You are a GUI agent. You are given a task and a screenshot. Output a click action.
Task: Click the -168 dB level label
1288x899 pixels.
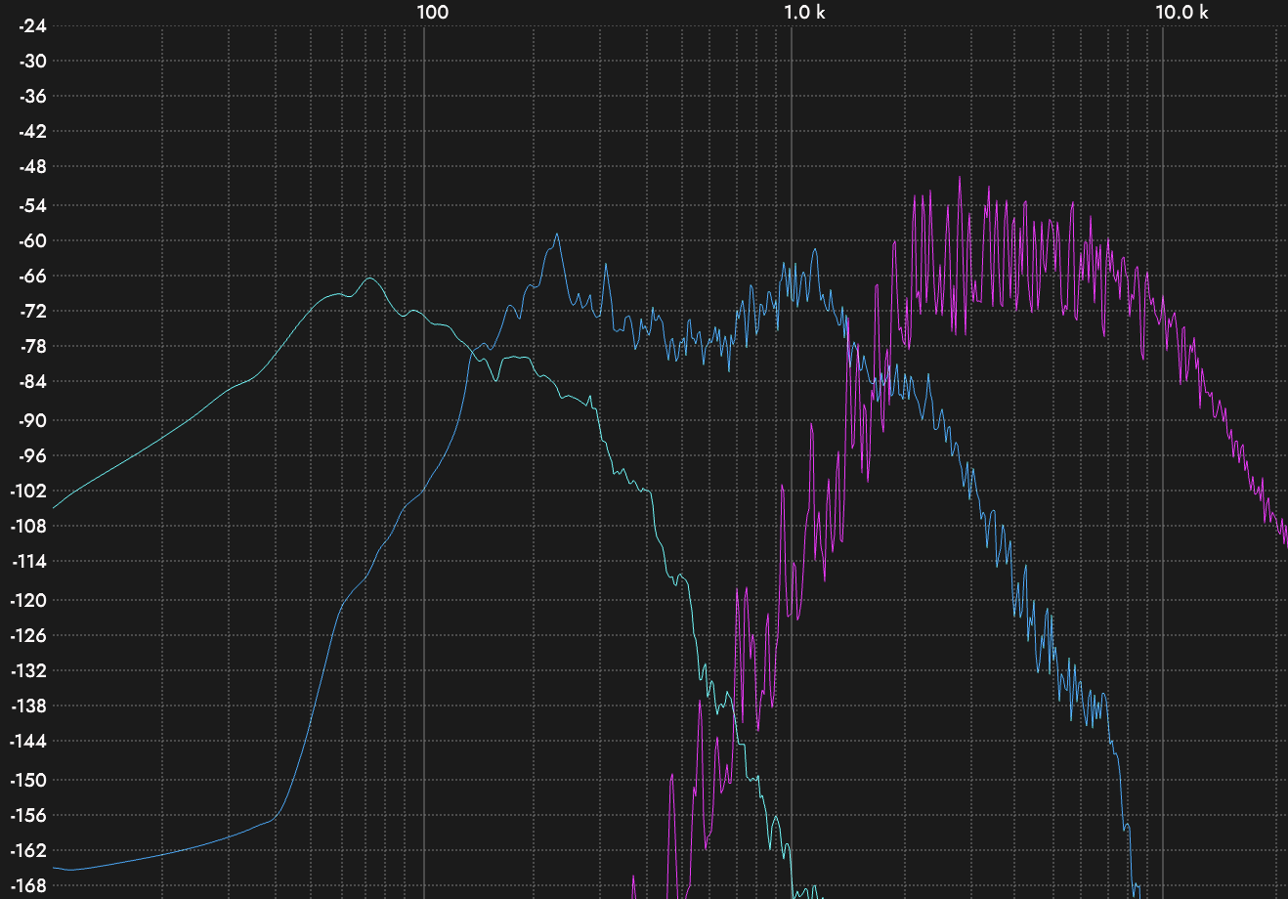(x=29, y=885)
